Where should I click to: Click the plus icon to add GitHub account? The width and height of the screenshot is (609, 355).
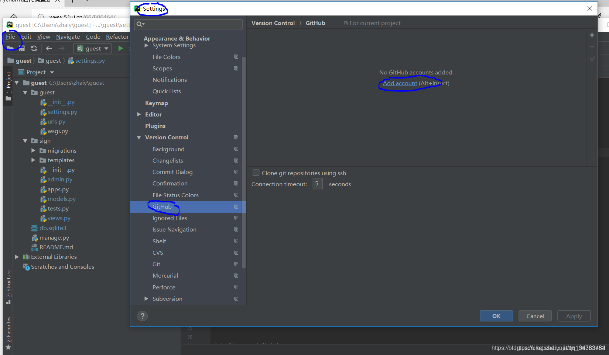[x=592, y=35]
